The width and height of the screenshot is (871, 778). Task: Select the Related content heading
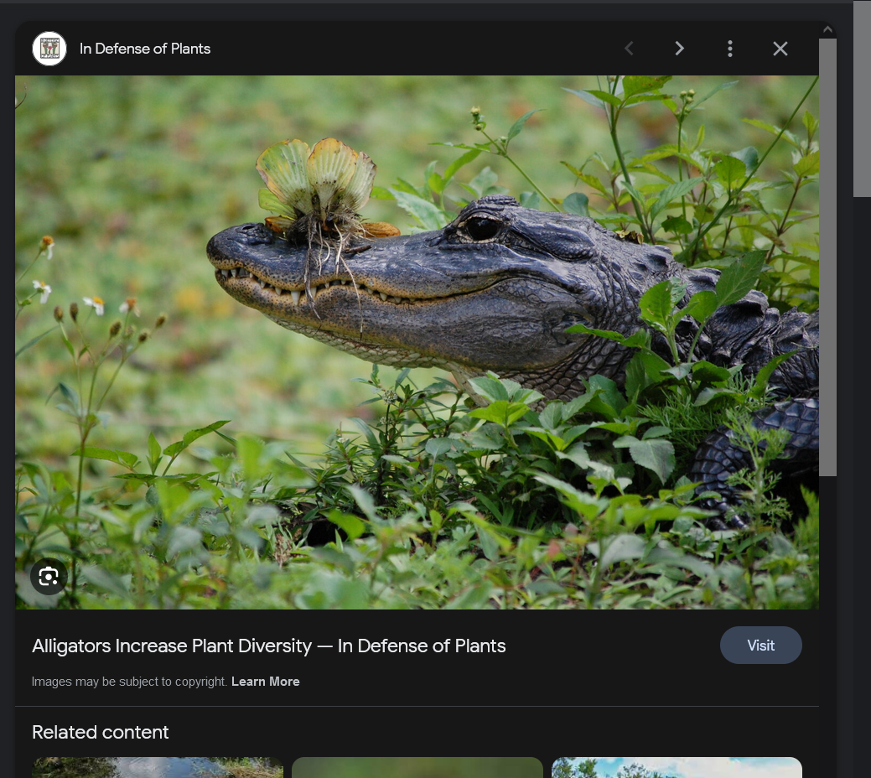tap(100, 733)
